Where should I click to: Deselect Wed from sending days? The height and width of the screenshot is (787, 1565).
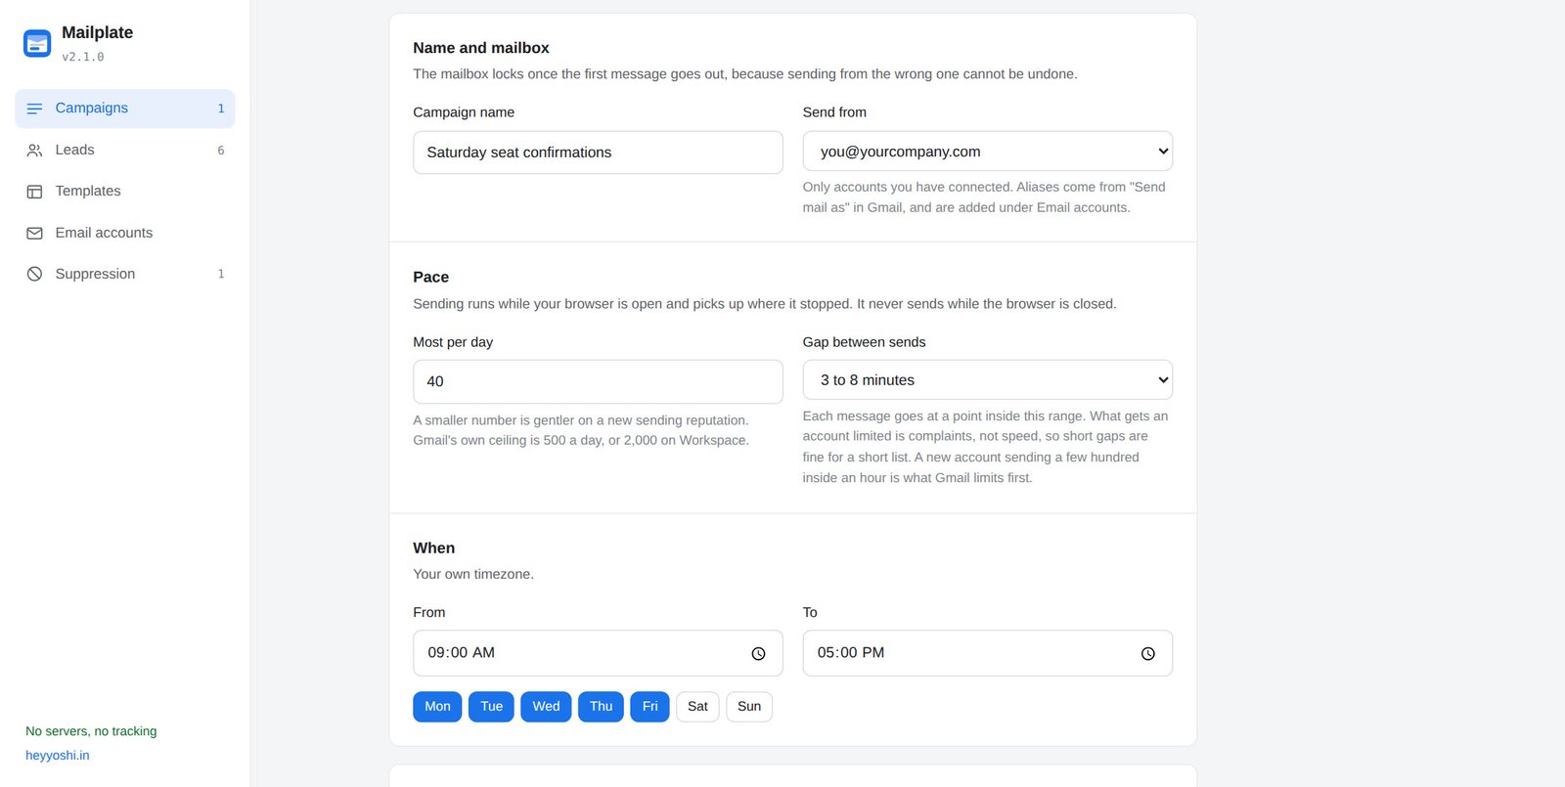[x=546, y=707]
